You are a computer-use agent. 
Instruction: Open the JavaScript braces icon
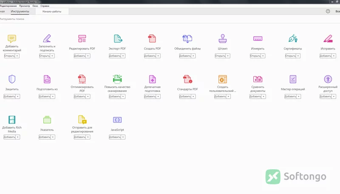tap(117, 120)
